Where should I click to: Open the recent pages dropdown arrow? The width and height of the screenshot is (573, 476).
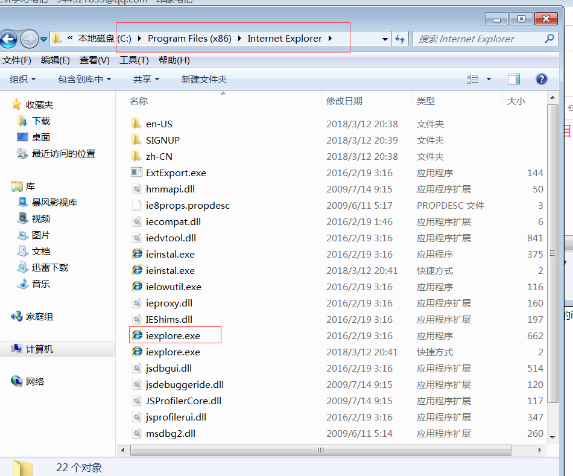click(x=43, y=39)
